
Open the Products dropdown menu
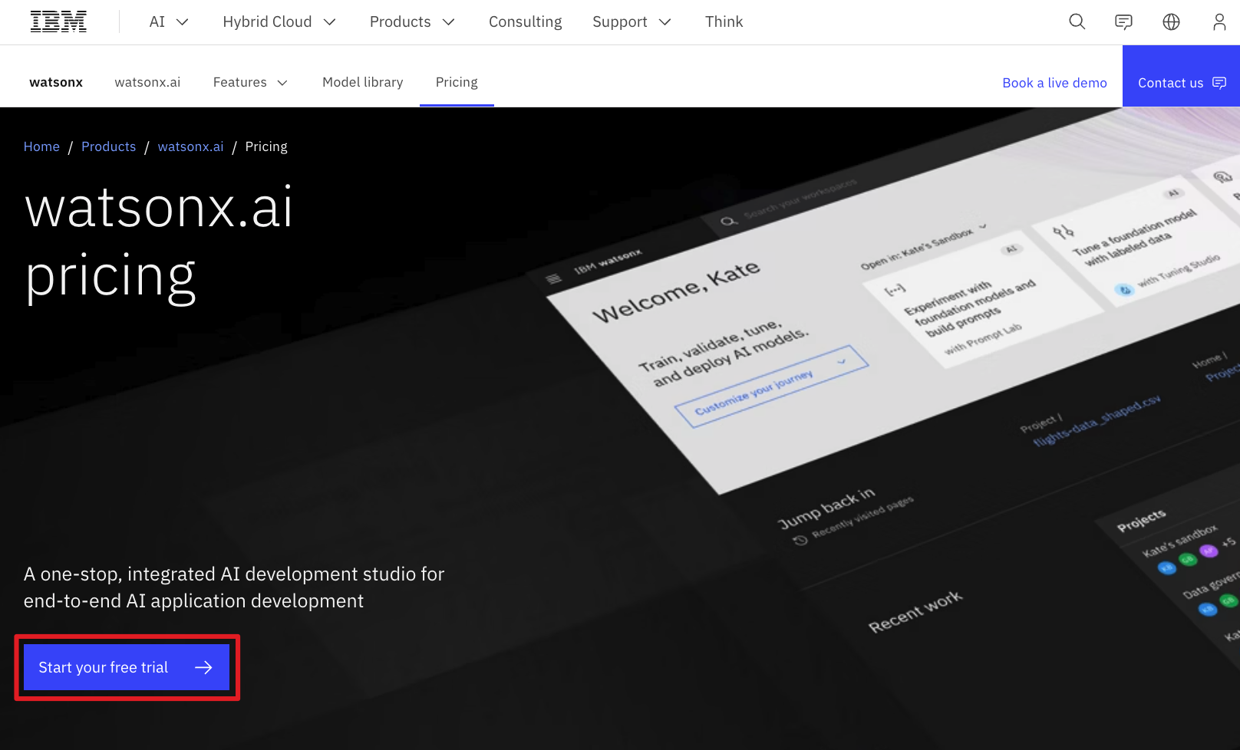pyautogui.click(x=412, y=21)
